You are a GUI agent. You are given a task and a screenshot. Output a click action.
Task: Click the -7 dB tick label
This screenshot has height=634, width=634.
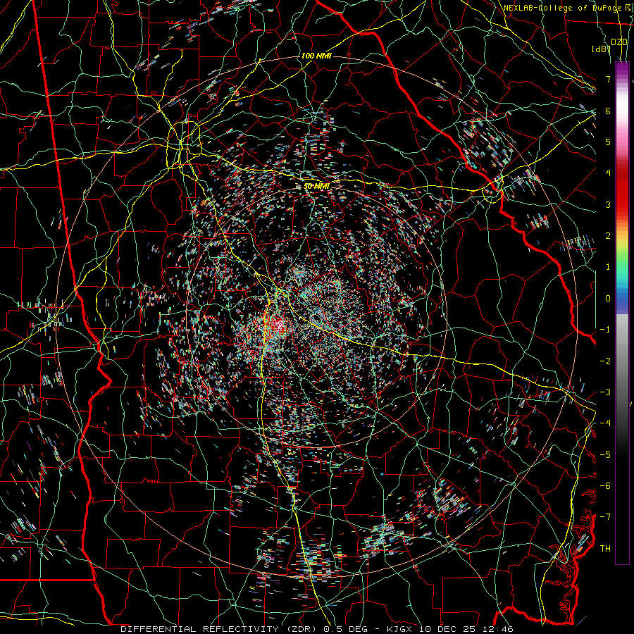click(605, 517)
